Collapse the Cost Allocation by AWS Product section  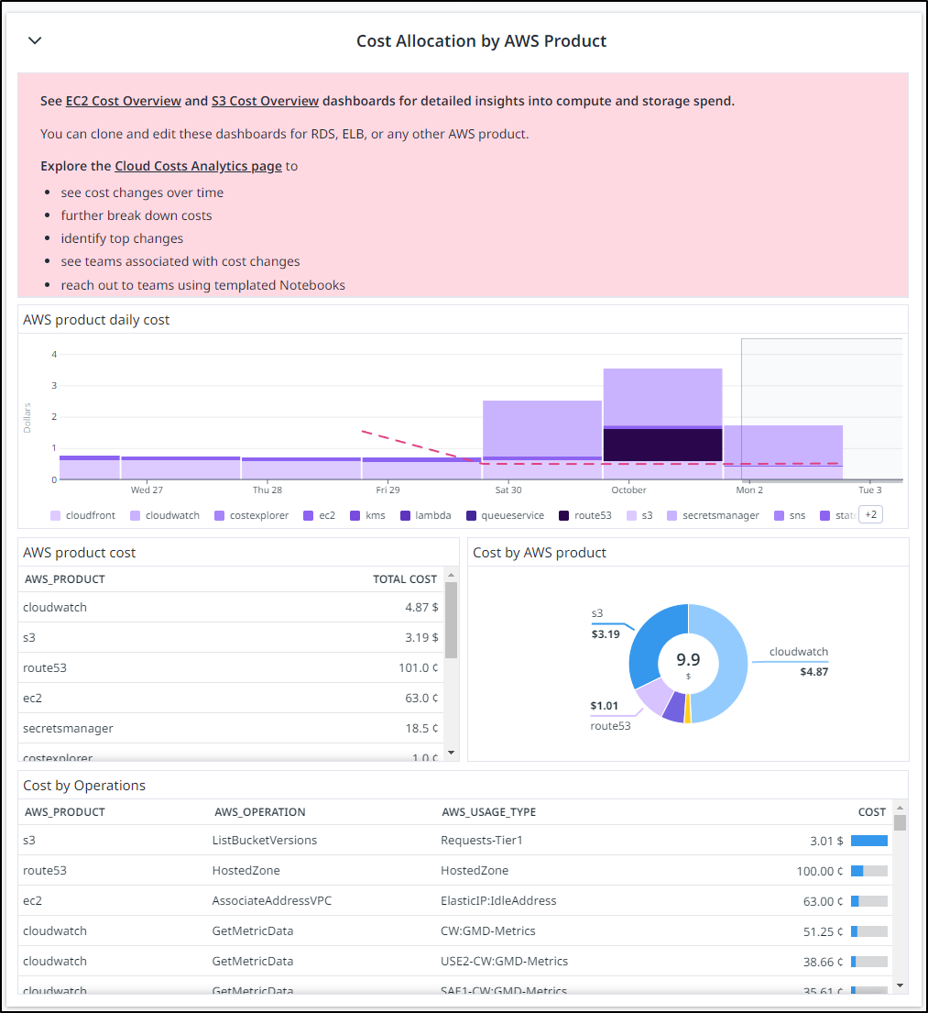35,40
